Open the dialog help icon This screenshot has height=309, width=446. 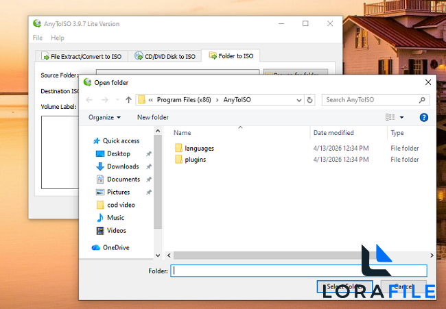(x=424, y=117)
